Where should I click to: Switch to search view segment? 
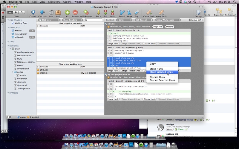[x=22, y=13]
